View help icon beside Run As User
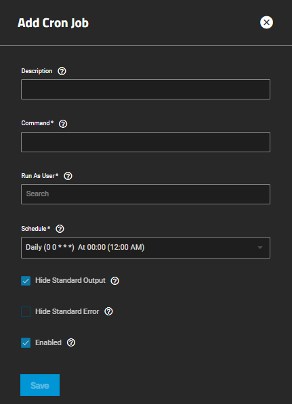Screen dimensions: 292x404 pos(68,176)
